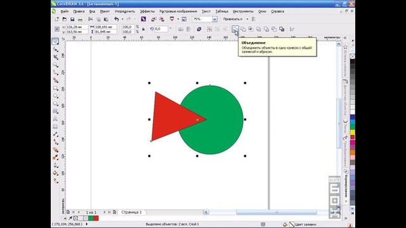Screen dimensions: 406x228
Task: Open the Файл menu
Action: click(65, 11)
